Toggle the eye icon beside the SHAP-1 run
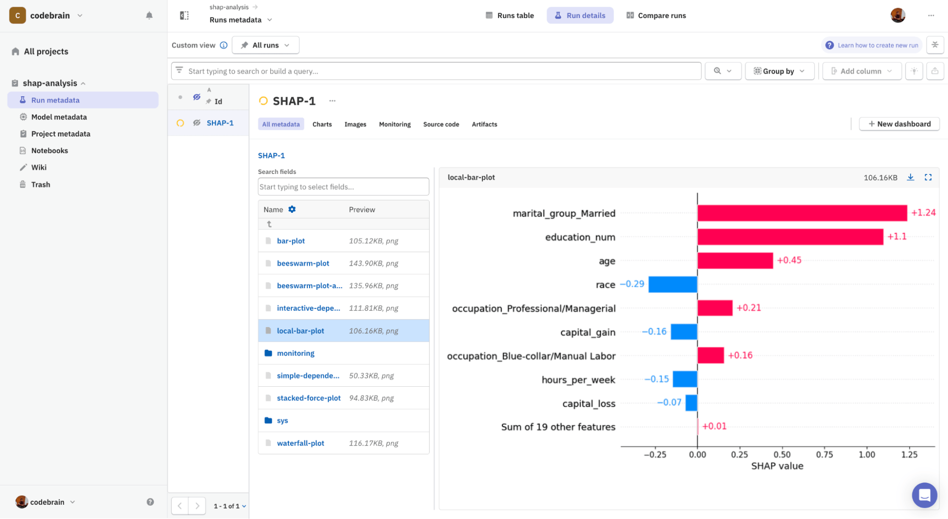Image resolution: width=948 pixels, height=519 pixels. 196,122
